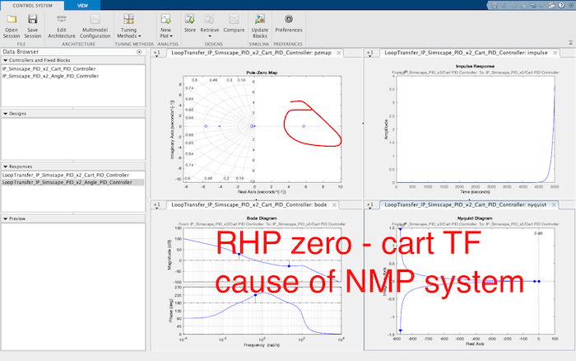Collapse the Designs section

pyautogui.click(x=6, y=114)
